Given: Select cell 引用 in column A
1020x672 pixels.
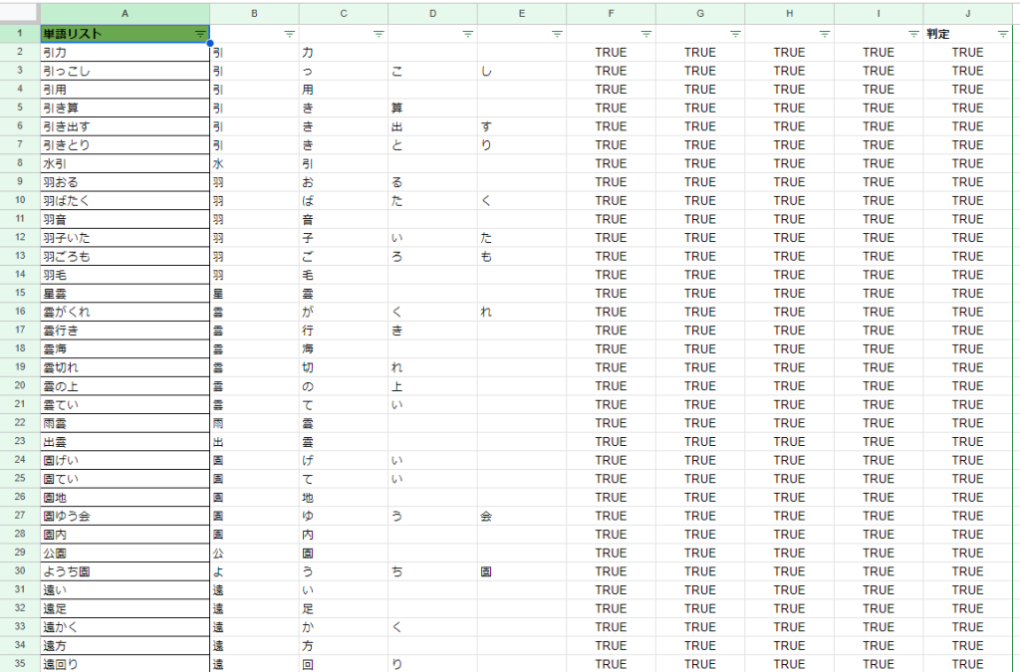Looking at the screenshot, I should (125, 90).
